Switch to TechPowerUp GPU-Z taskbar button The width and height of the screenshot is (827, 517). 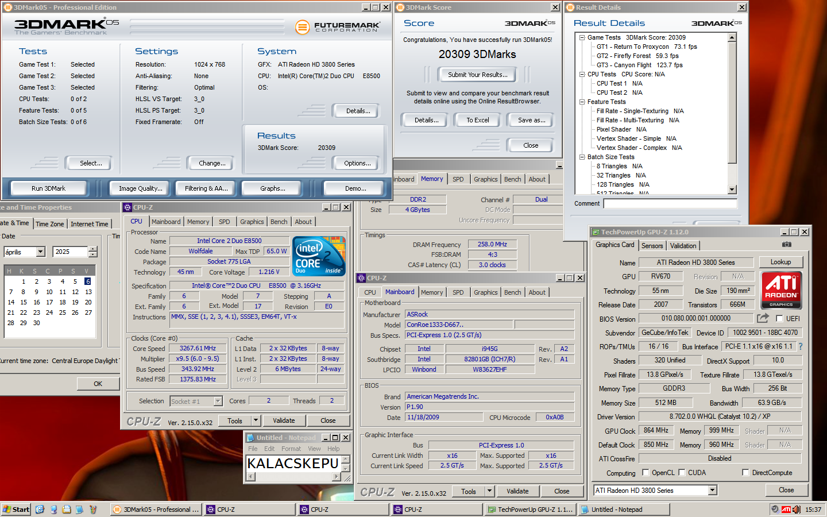pos(530,510)
